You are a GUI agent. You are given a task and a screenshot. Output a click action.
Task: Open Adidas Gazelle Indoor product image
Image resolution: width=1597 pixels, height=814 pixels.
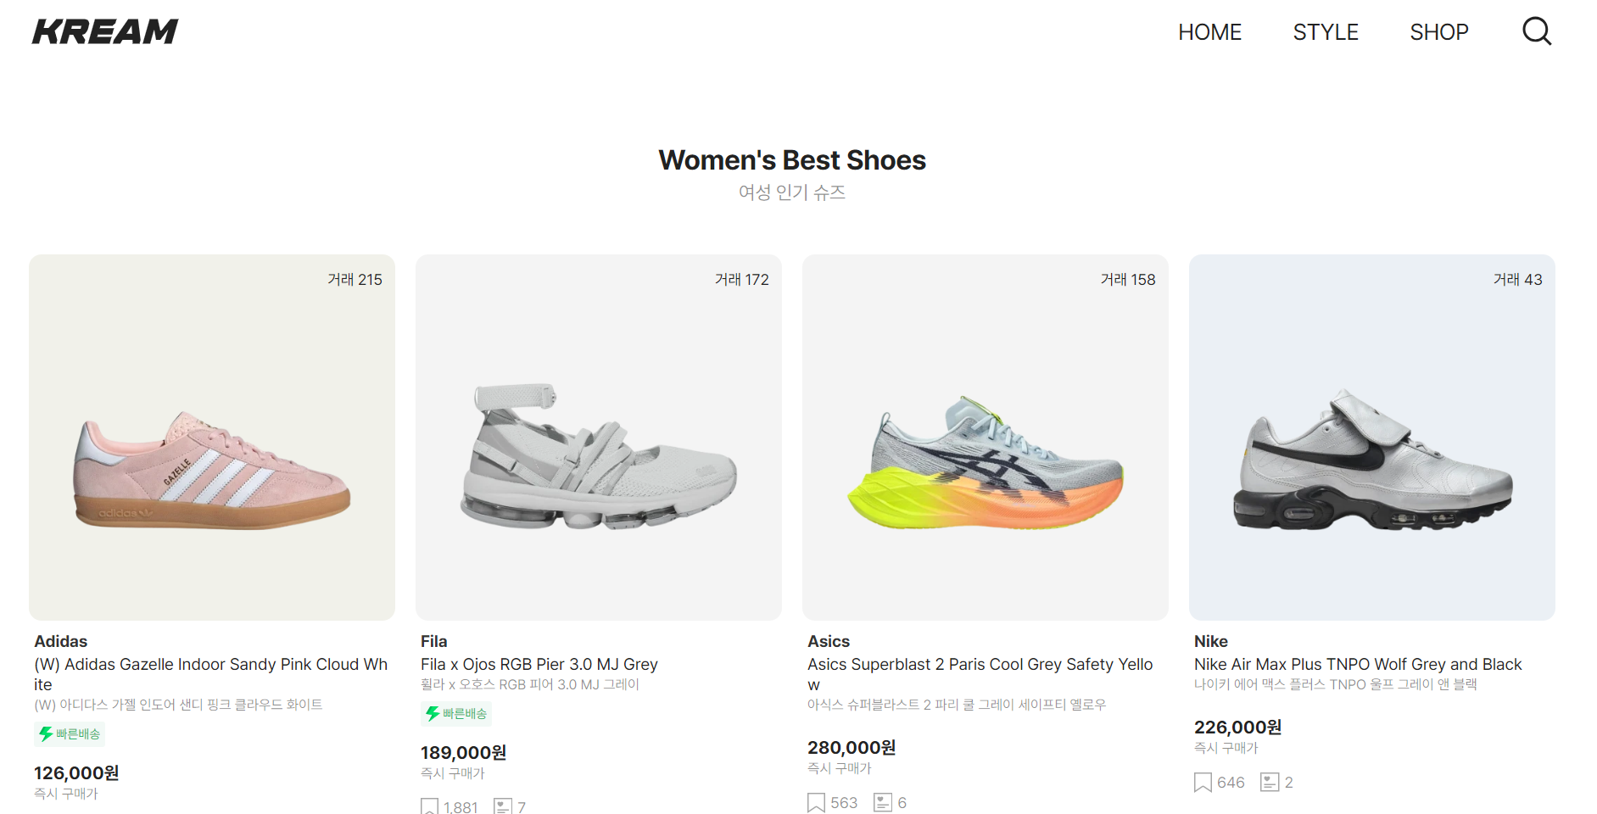pyautogui.click(x=212, y=438)
